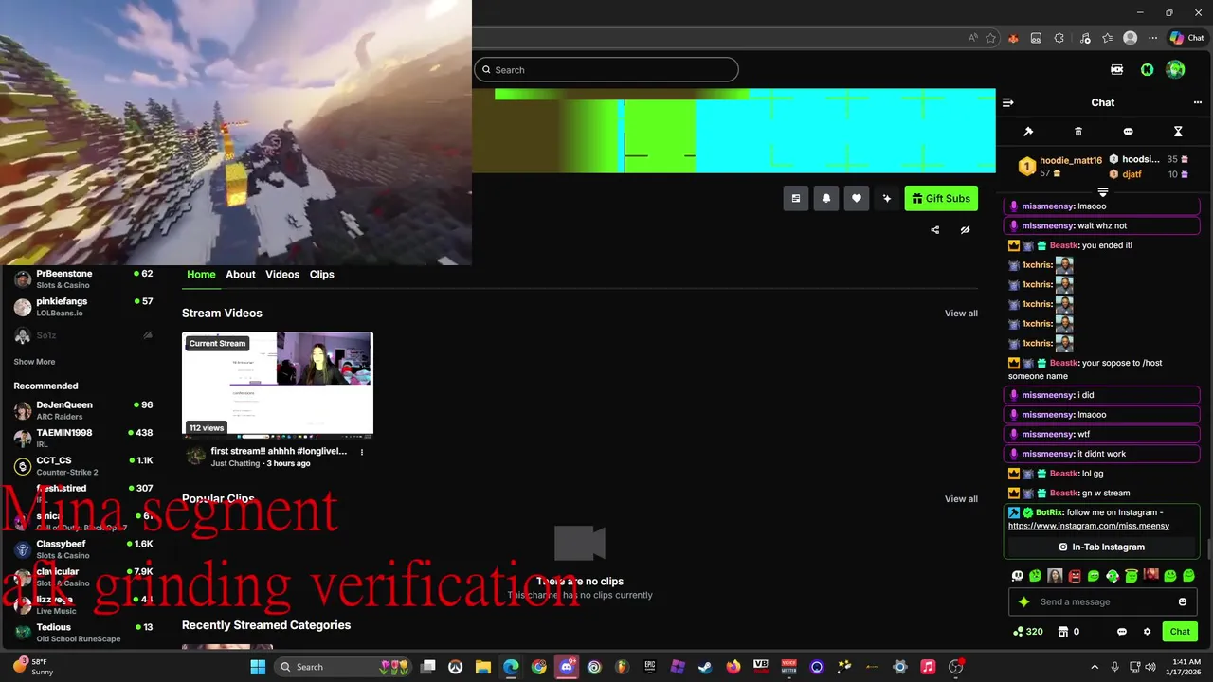
Task: Open chat identity speech bubble icon
Action: (x=1122, y=632)
